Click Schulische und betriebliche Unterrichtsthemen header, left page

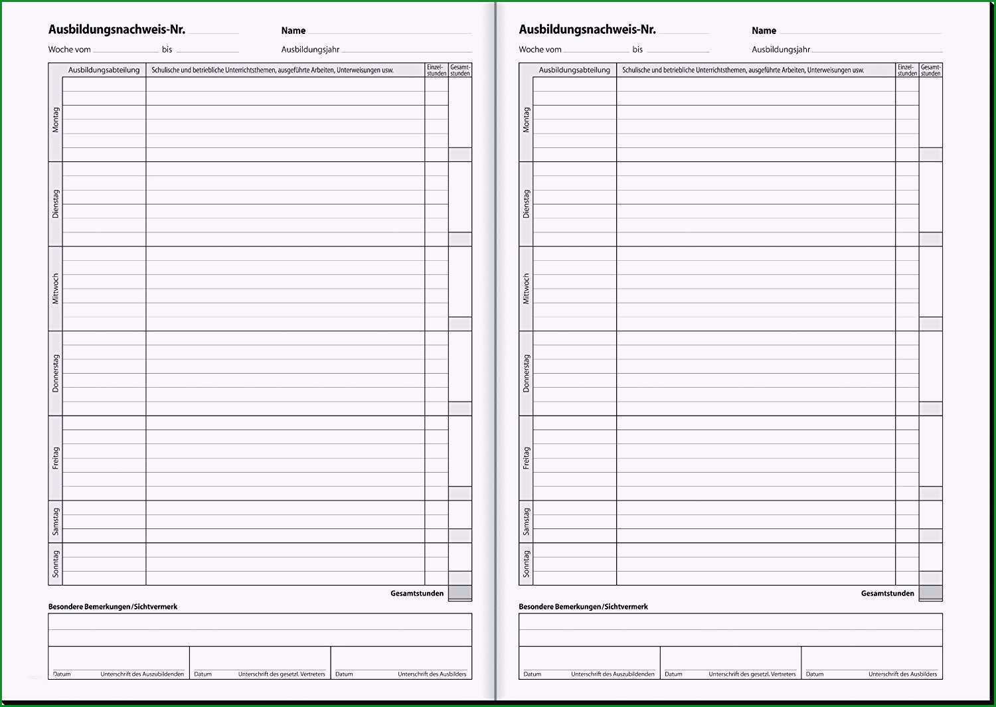tap(272, 70)
